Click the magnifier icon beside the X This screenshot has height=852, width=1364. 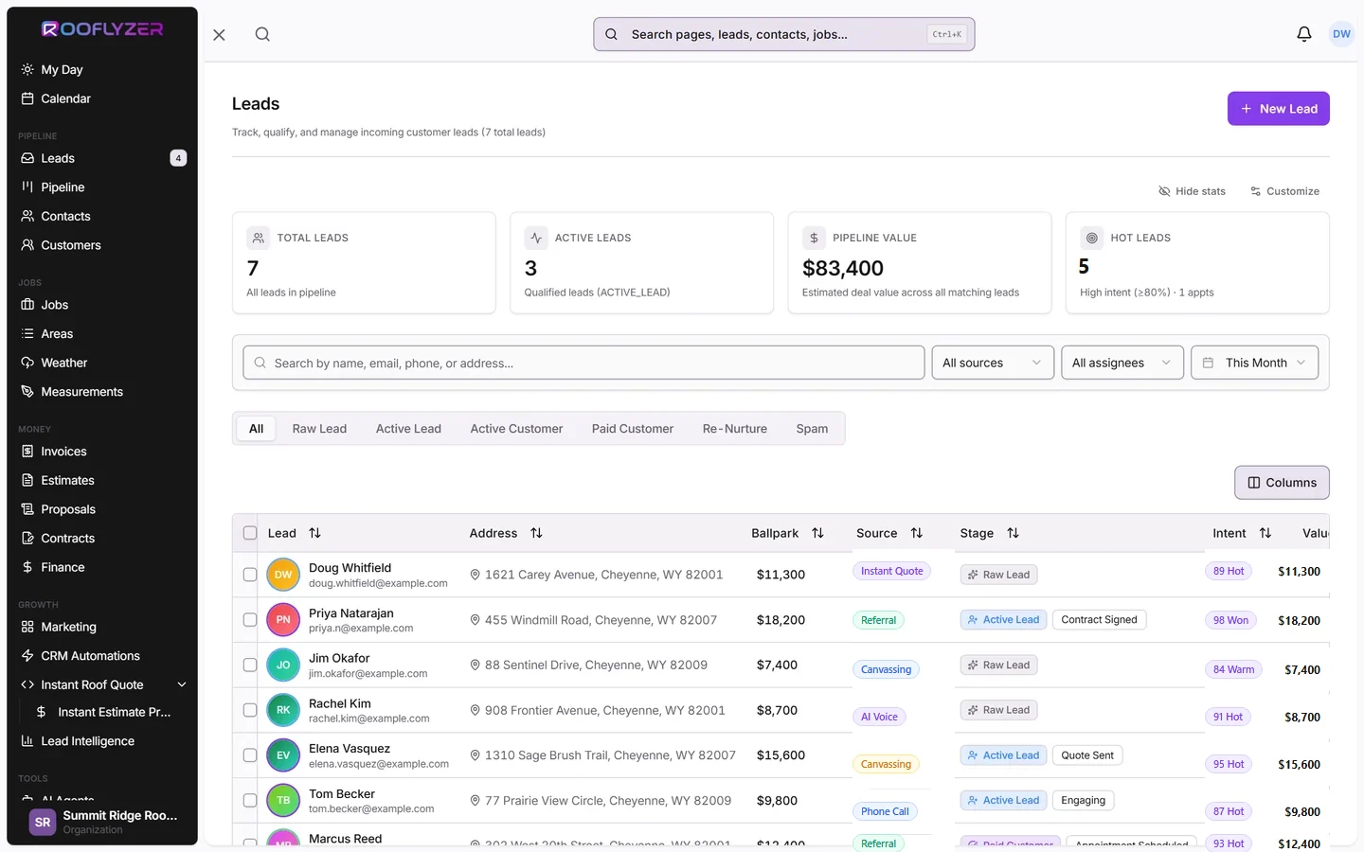coord(262,34)
